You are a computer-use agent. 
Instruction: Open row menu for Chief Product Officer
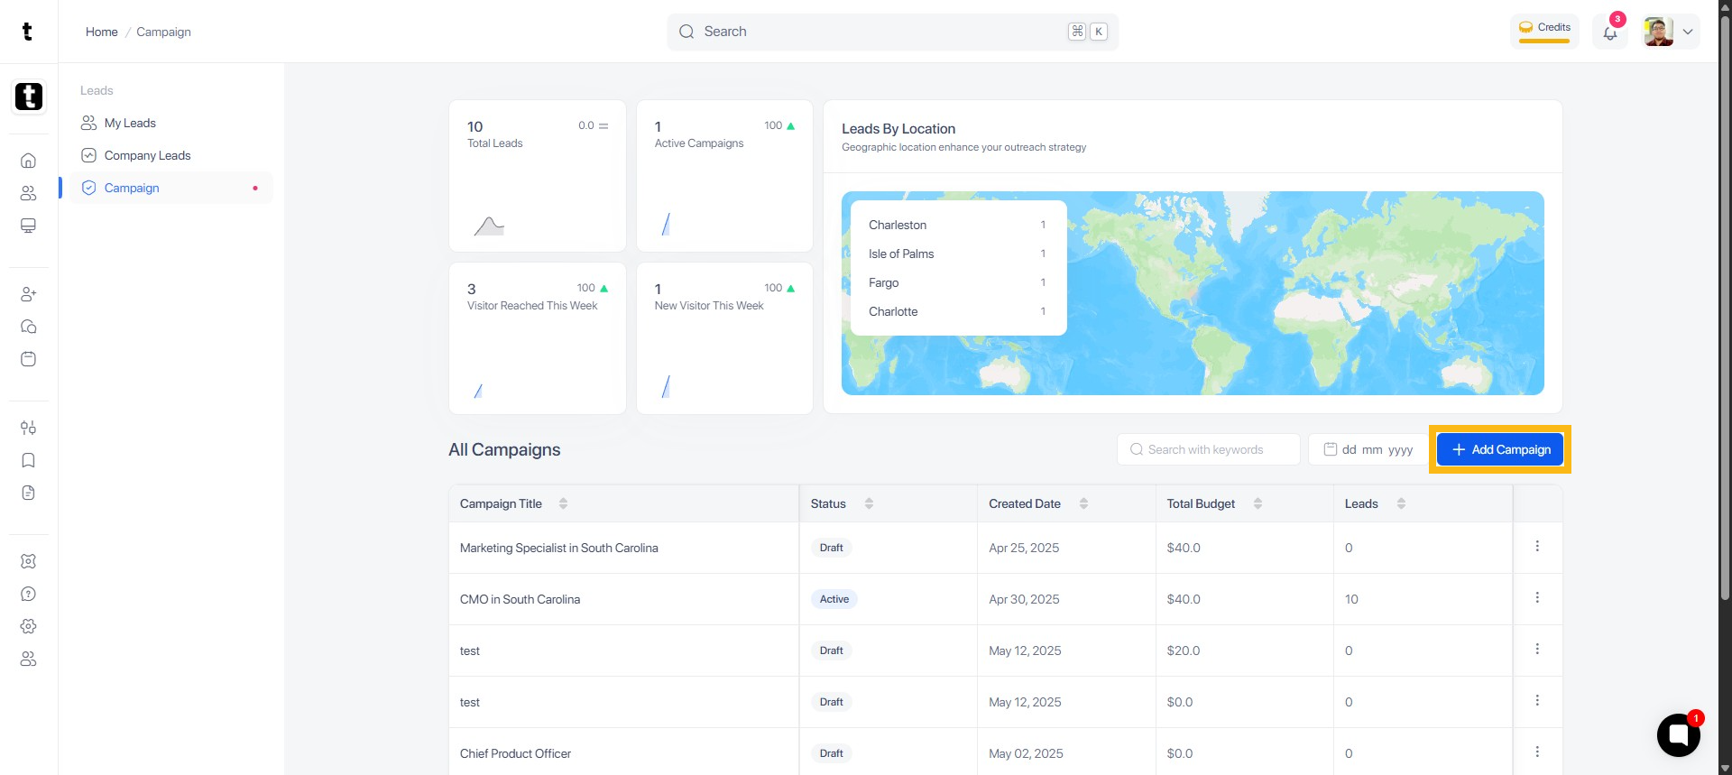[x=1537, y=752]
